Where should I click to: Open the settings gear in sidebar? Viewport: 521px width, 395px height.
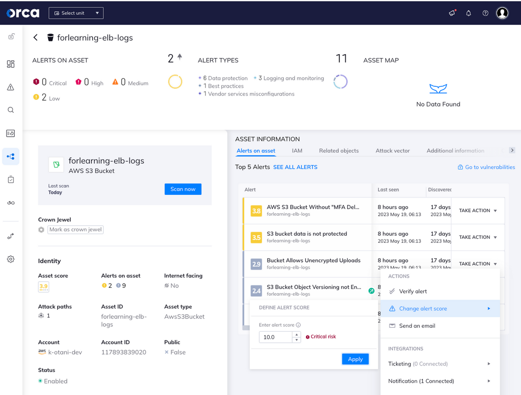[11, 259]
